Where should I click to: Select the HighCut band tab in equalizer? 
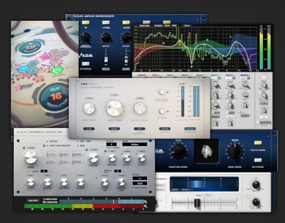point(245,75)
